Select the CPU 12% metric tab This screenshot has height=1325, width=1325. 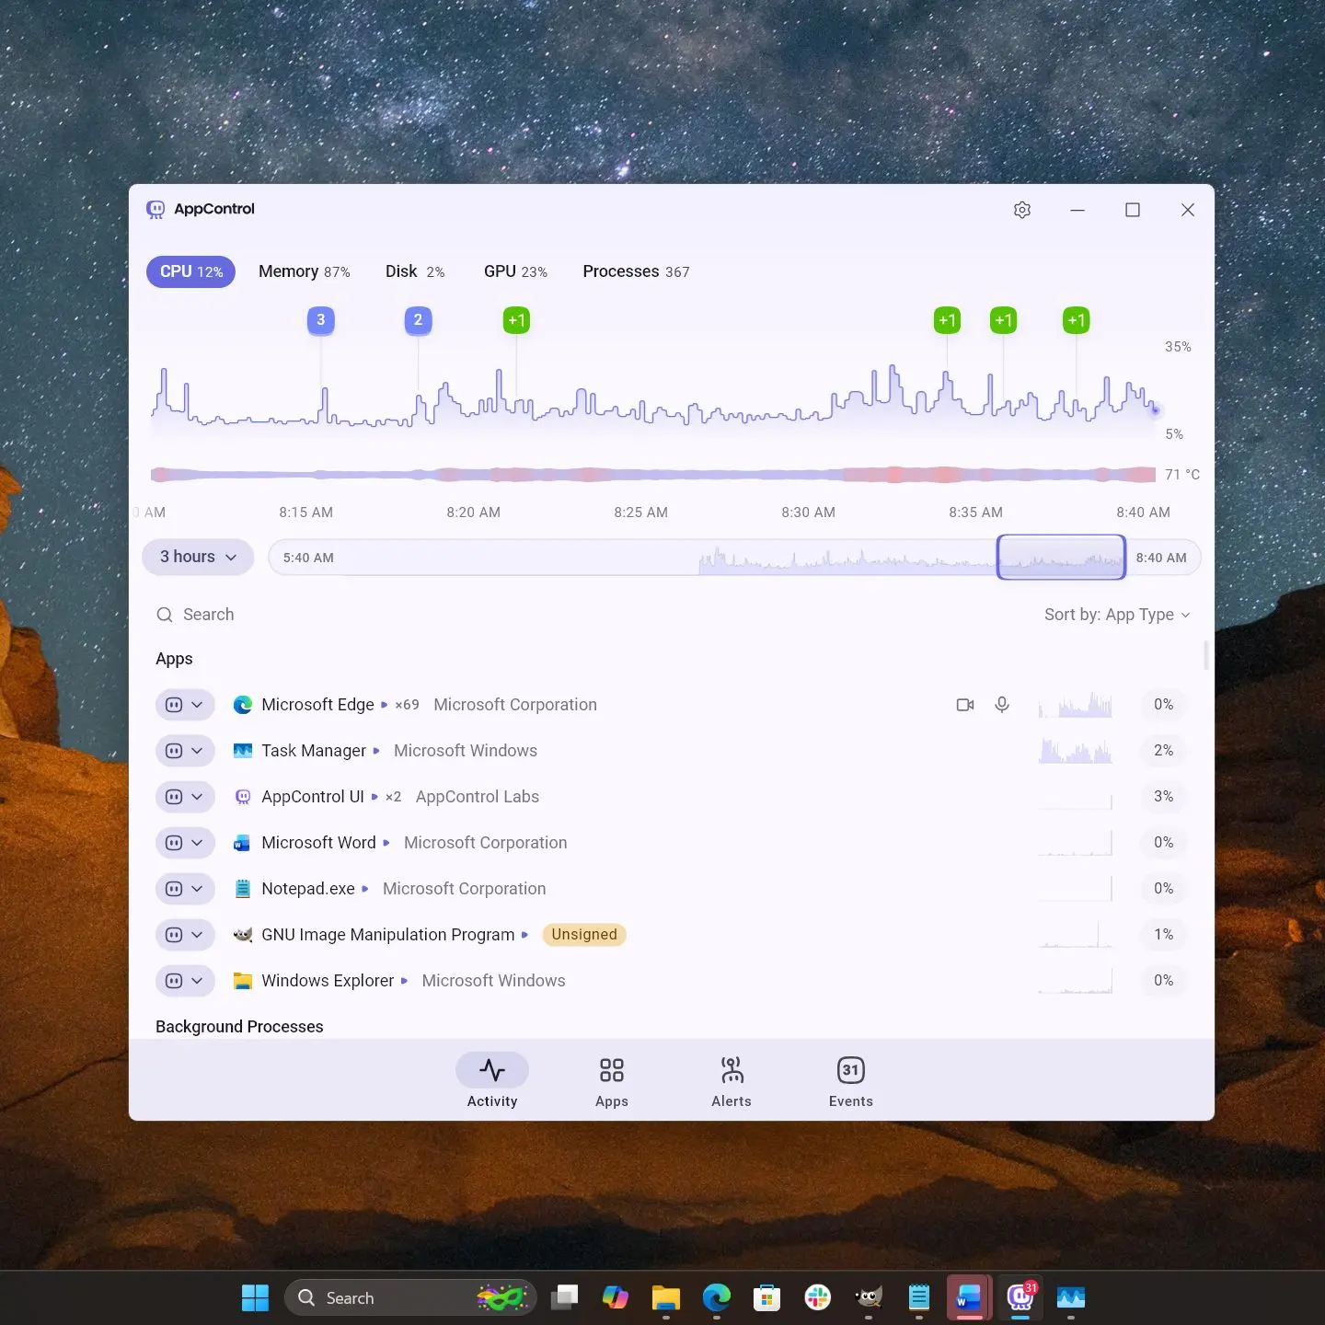190,271
